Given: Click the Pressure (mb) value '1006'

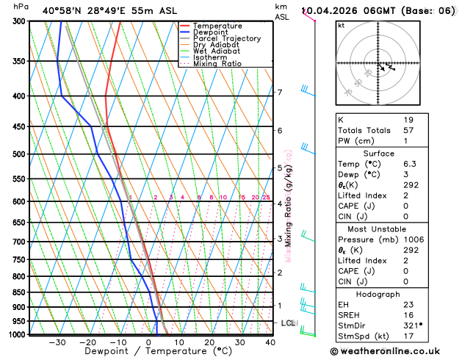Looking at the screenshot, I should pyautogui.click(x=414, y=239).
